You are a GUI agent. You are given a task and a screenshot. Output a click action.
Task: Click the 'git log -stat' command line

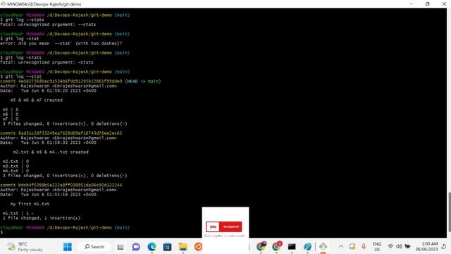(x=20, y=39)
